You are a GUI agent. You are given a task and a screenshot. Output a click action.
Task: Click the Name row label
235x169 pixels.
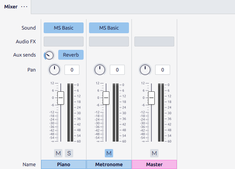29,164
